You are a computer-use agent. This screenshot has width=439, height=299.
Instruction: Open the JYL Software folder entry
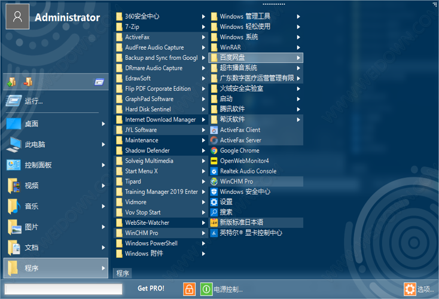[161, 130]
